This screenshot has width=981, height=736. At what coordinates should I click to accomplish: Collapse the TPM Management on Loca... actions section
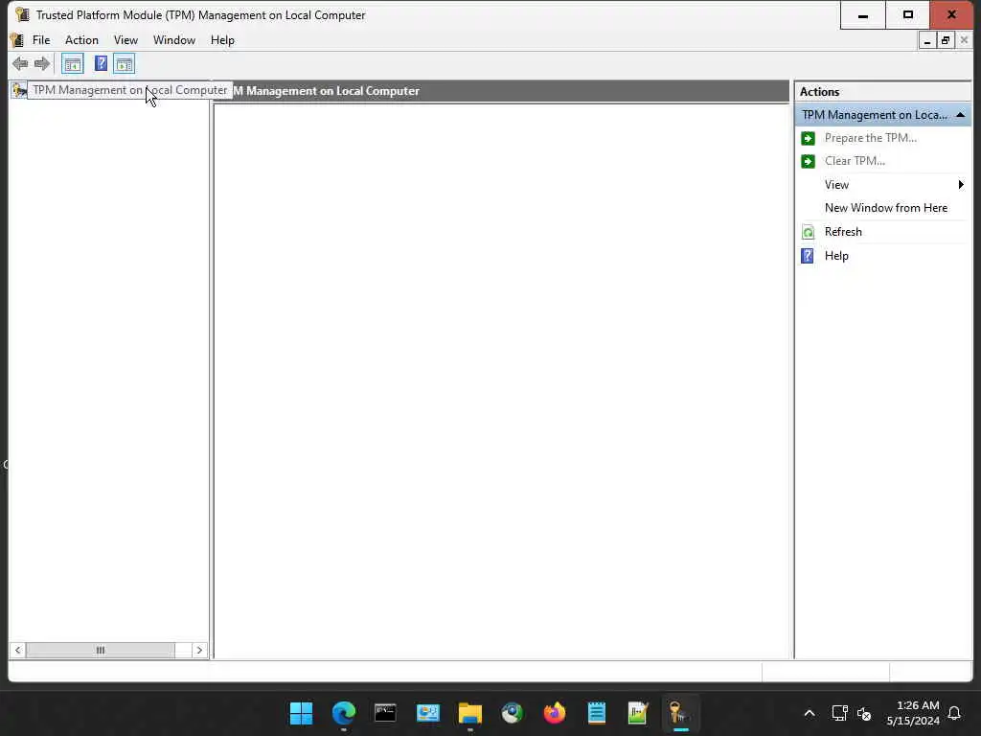point(960,115)
